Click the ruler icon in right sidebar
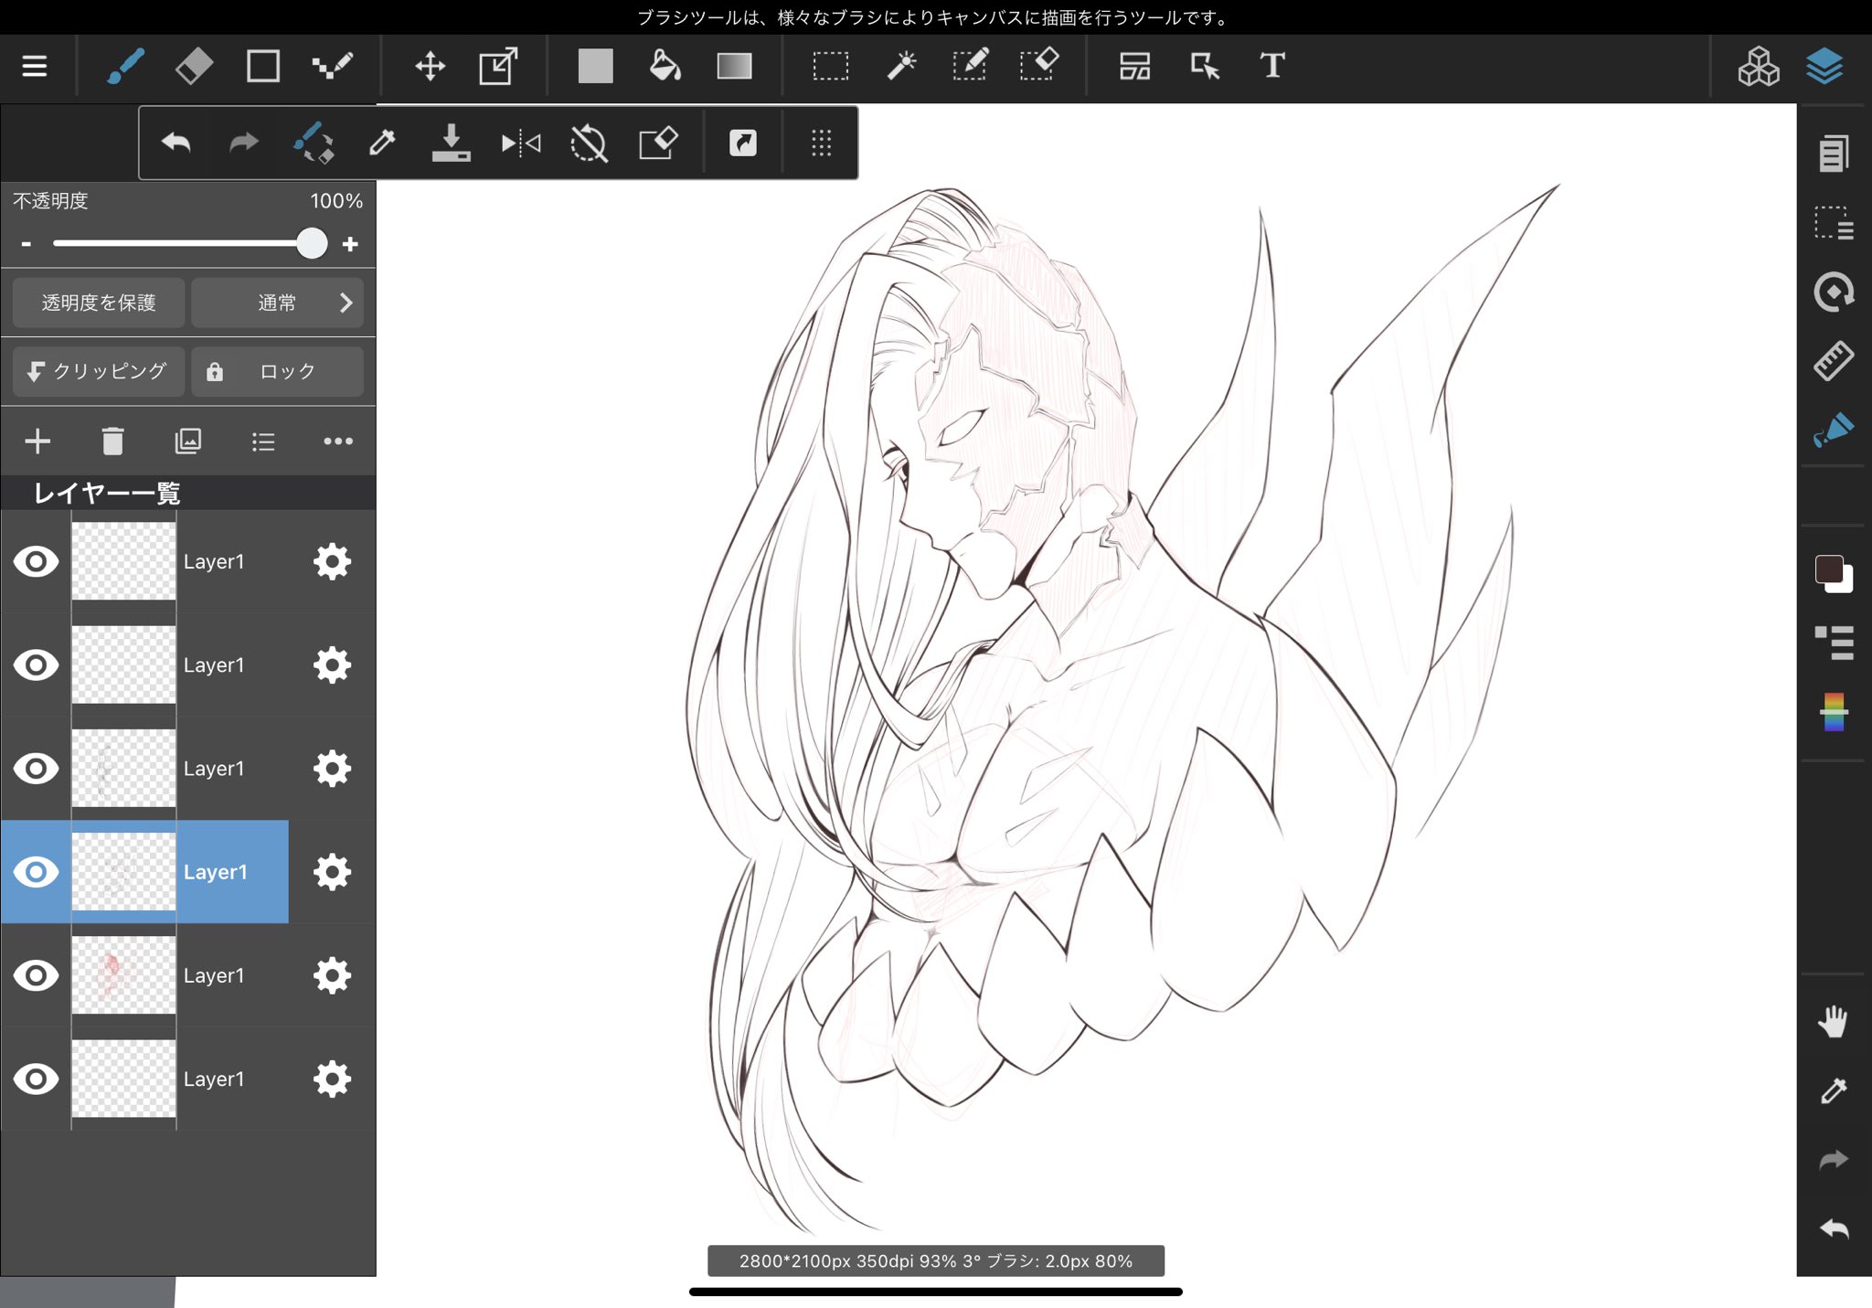The image size is (1872, 1308). click(x=1833, y=361)
